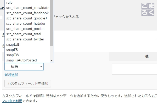Toggle the checkbox beside チェックを入れる
The width and height of the screenshot is (157, 105).
click(1, 17)
